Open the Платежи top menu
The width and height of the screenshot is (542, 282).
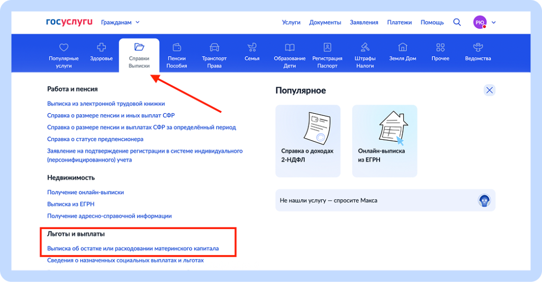pyautogui.click(x=399, y=22)
